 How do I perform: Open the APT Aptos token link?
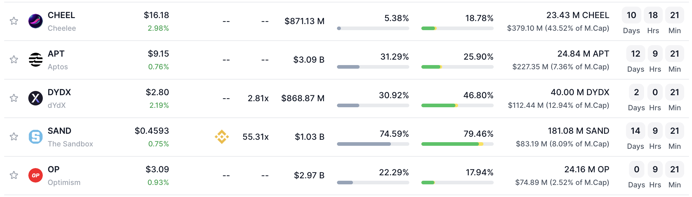[x=56, y=54]
